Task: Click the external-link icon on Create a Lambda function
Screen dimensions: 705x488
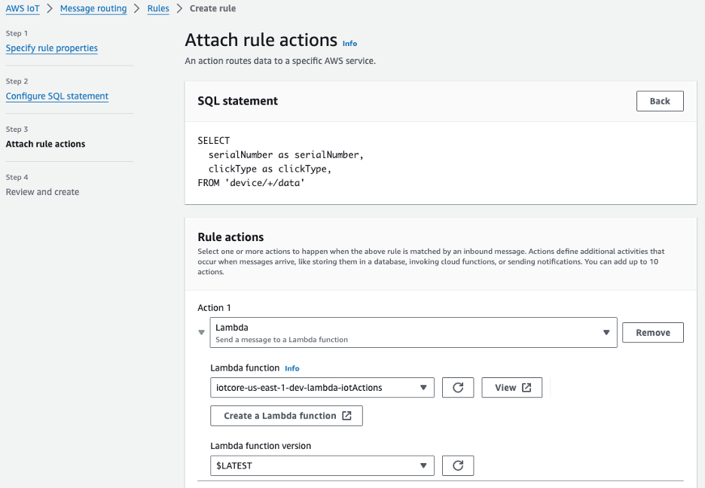Action: (x=347, y=415)
